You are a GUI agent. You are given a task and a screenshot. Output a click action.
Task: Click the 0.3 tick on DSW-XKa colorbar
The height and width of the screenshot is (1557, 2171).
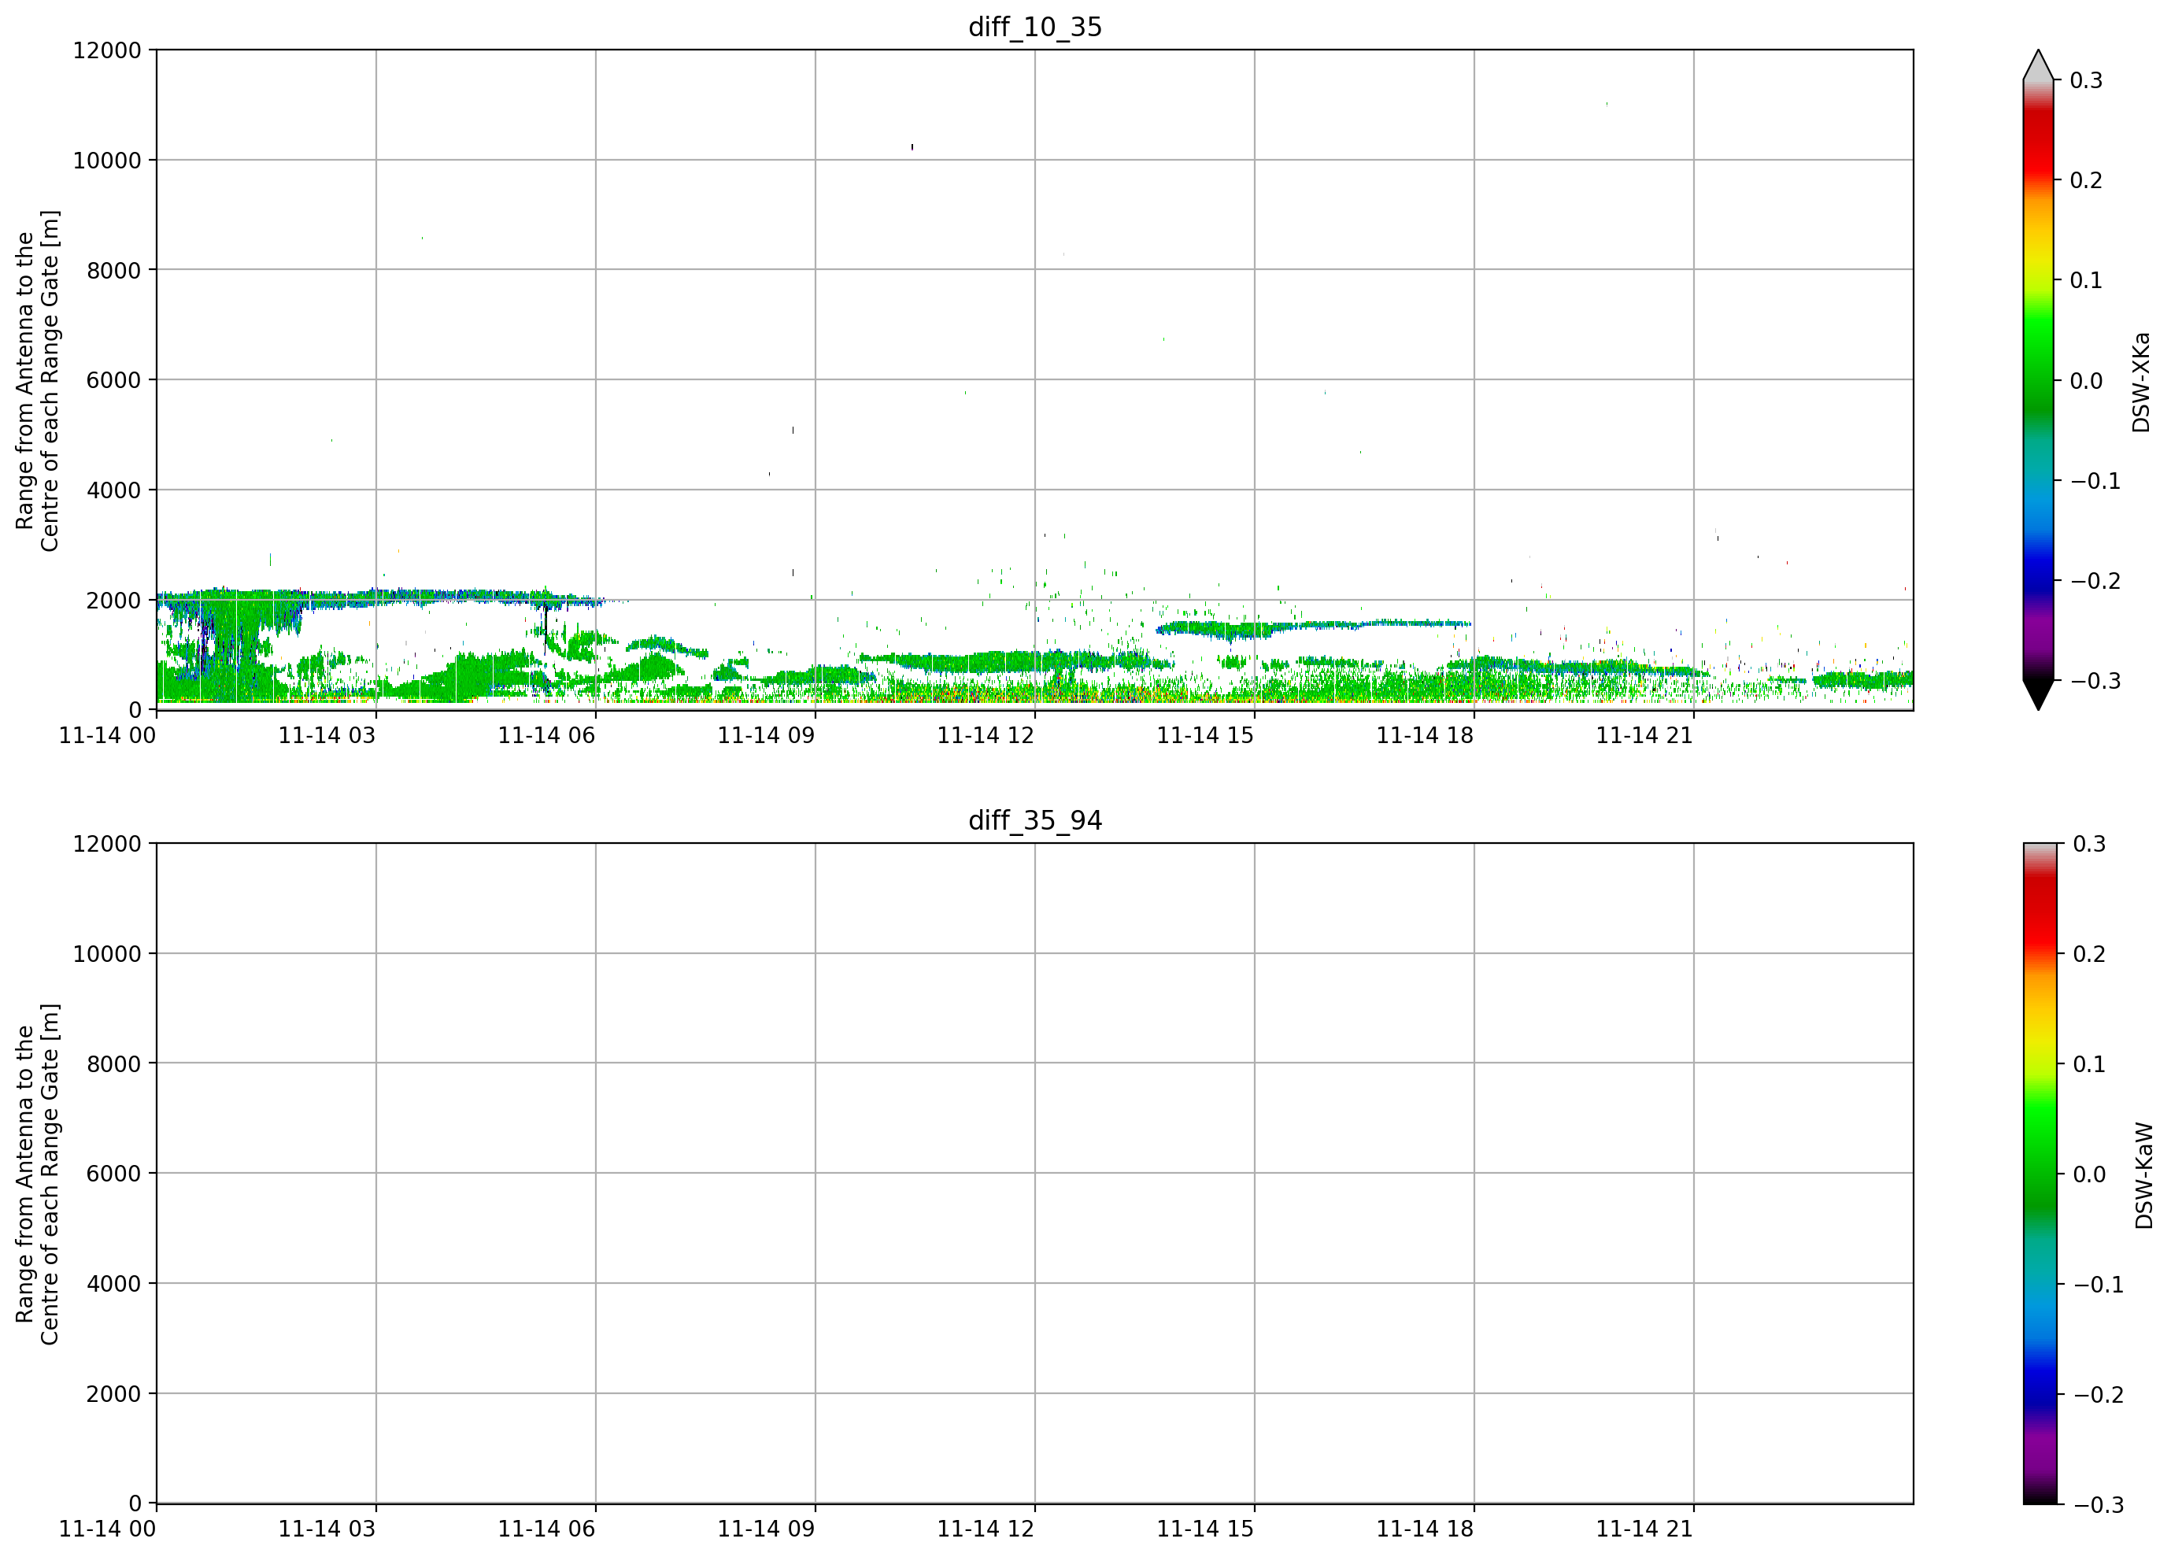2087,80
